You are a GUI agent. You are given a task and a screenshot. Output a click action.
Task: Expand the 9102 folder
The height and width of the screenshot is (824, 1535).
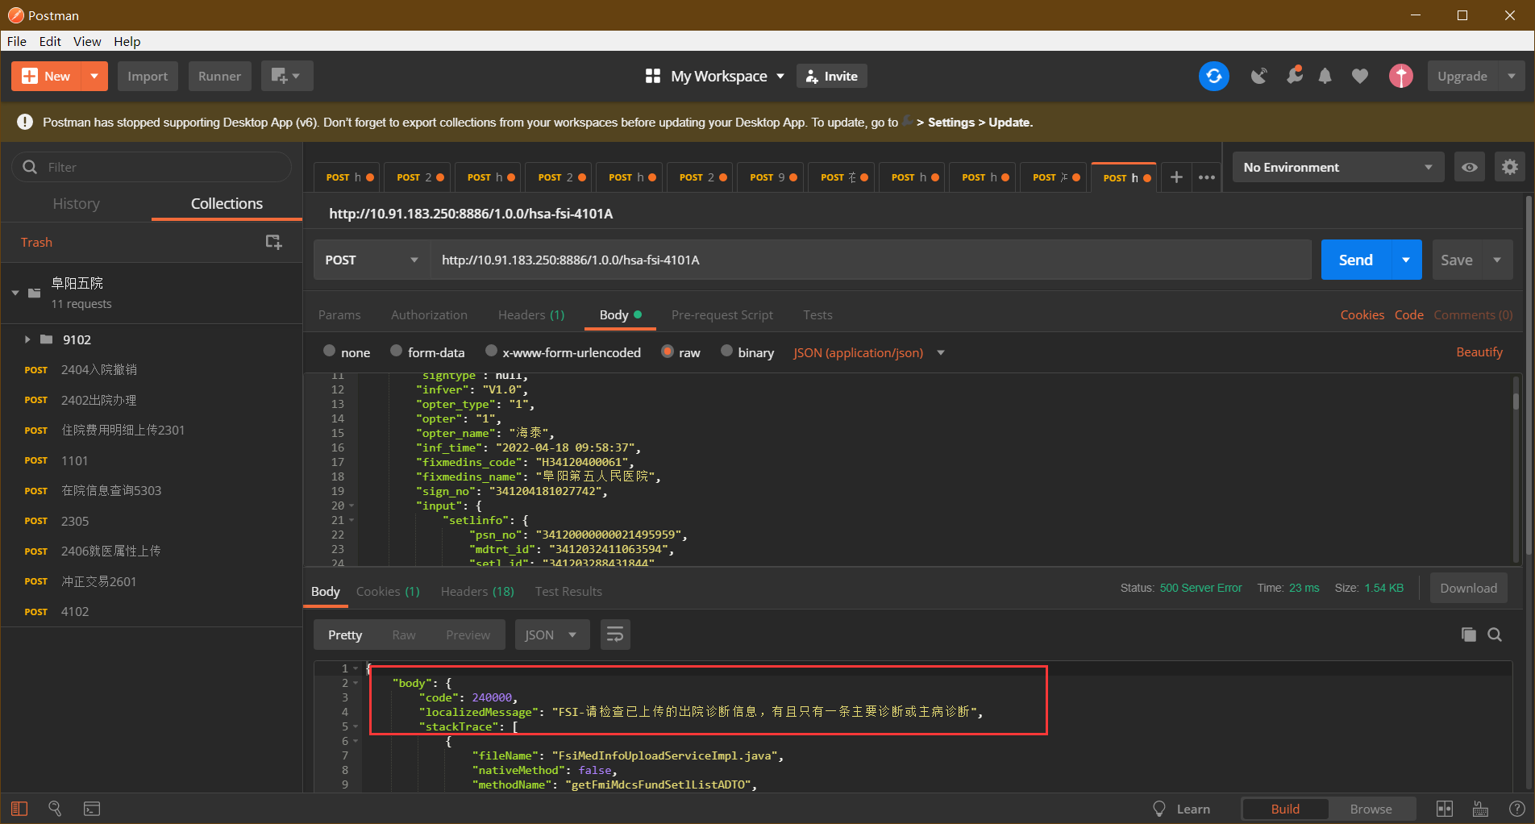pyautogui.click(x=27, y=339)
